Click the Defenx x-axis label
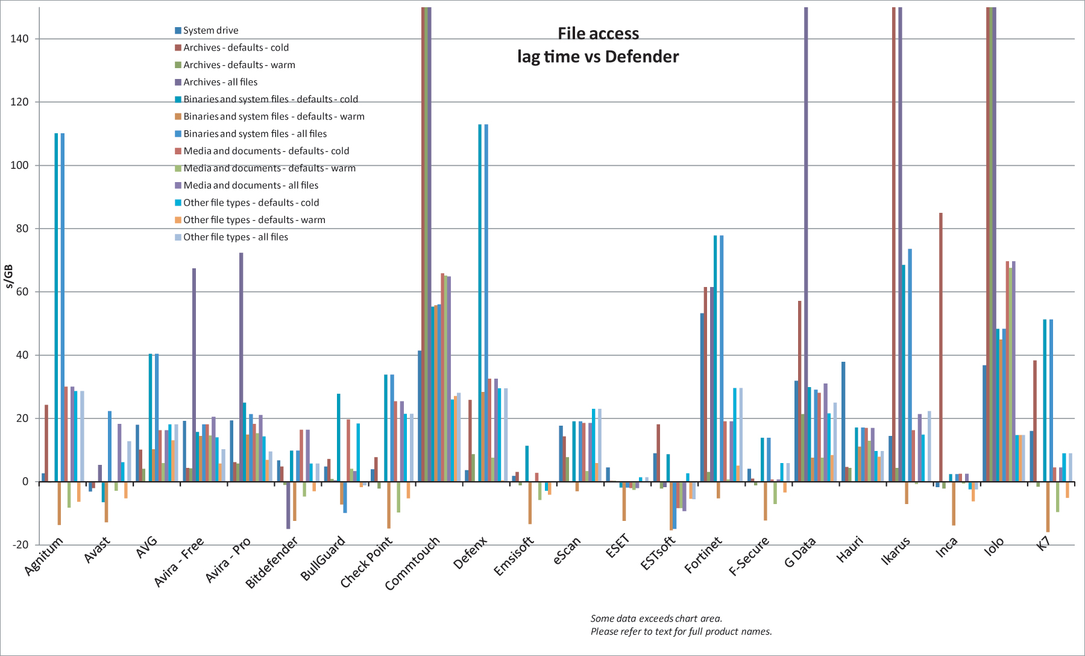This screenshot has height=656, width=1085. pyautogui.click(x=470, y=553)
